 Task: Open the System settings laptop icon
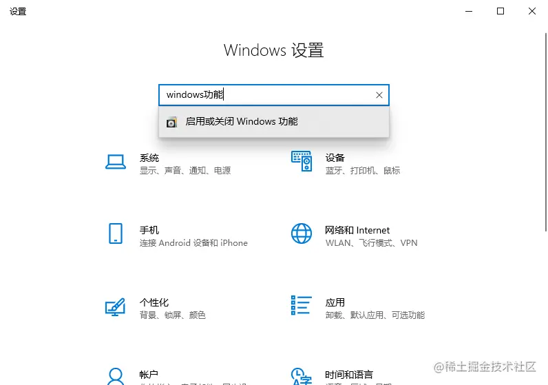[116, 162]
